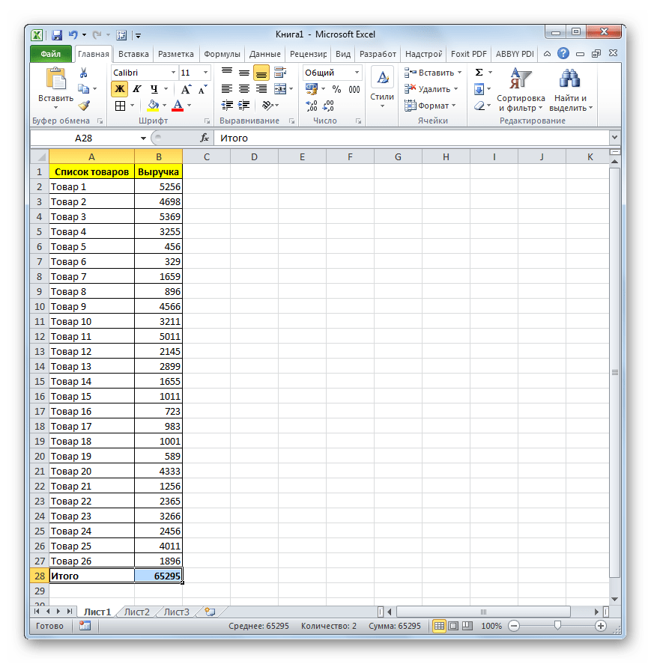Viewport: 651px width, 664px height.
Task: Expand the Общий number format dropdown
Action: [x=357, y=73]
